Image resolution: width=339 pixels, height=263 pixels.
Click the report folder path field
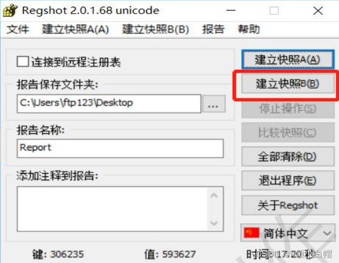109,104
